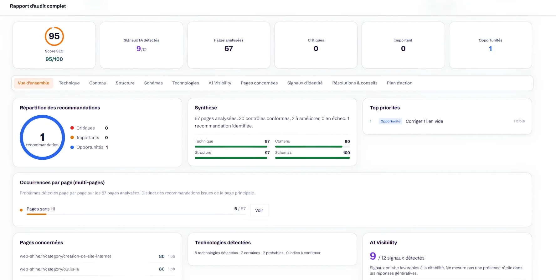556x280 pixels.
Task: Open the Technologies tab
Action: pos(186,83)
